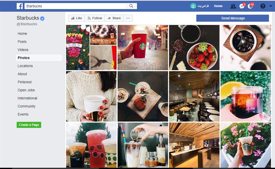Click the profile avatar picture
The width and height of the screenshot is (275, 169).
click(193, 6)
